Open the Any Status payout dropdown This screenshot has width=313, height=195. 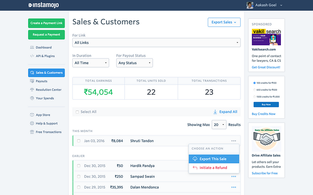pyautogui.click(x=134, y=63)
